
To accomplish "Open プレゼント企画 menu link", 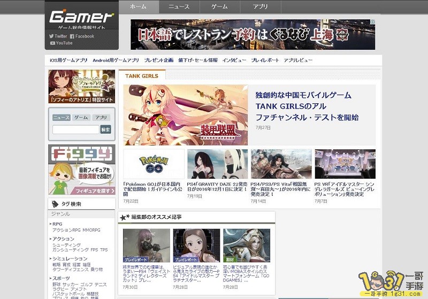I will point(158,60).
